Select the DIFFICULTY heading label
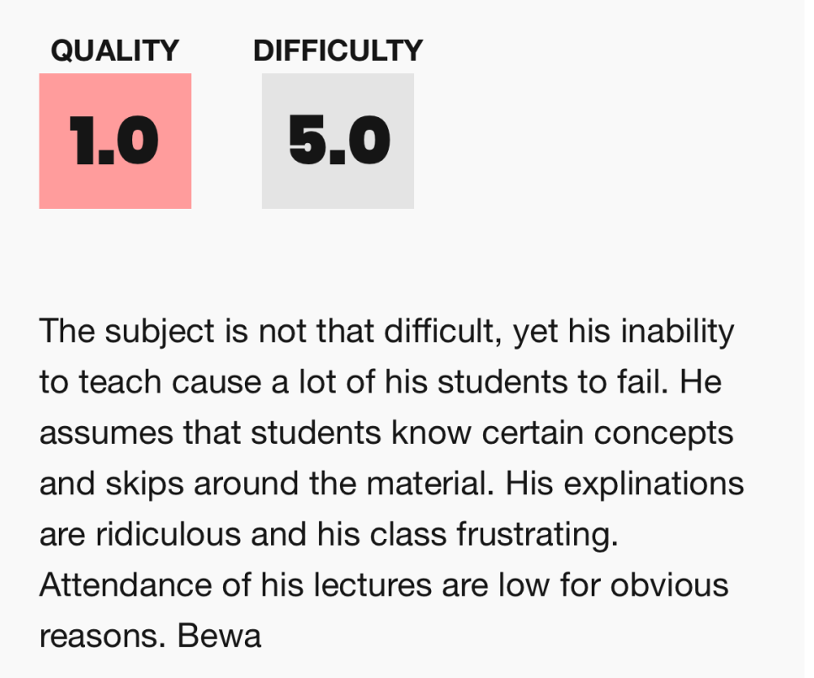814x678 pixels. (x=338, y=51)
